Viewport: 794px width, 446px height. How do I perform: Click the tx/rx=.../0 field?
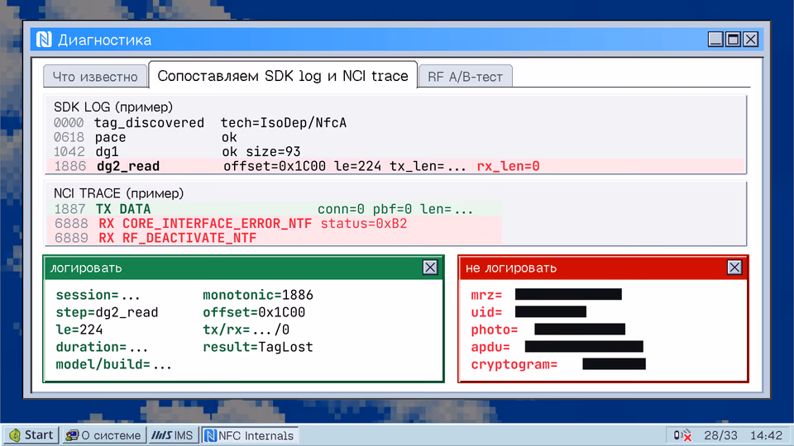[x=246, y=330]
